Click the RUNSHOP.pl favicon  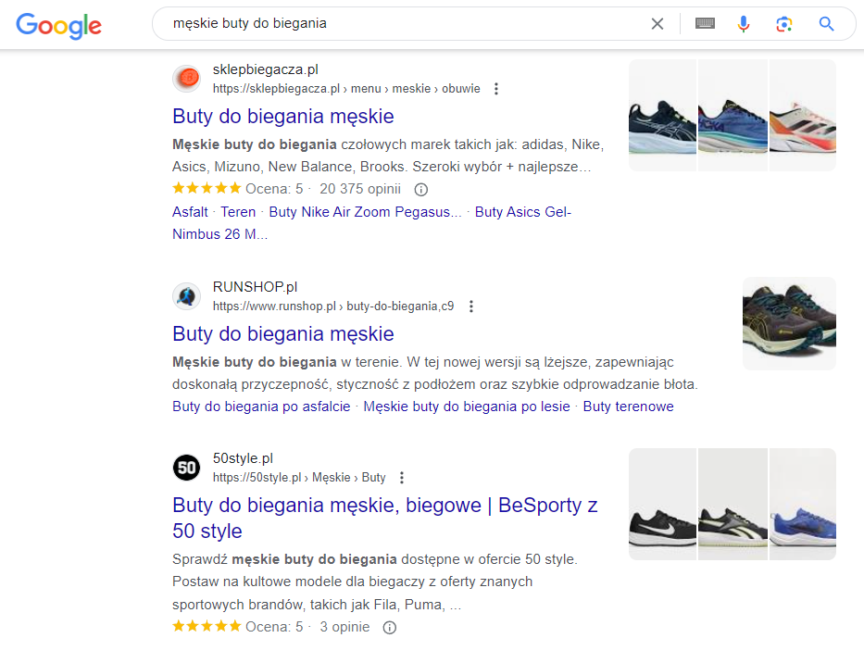(187, 296)
